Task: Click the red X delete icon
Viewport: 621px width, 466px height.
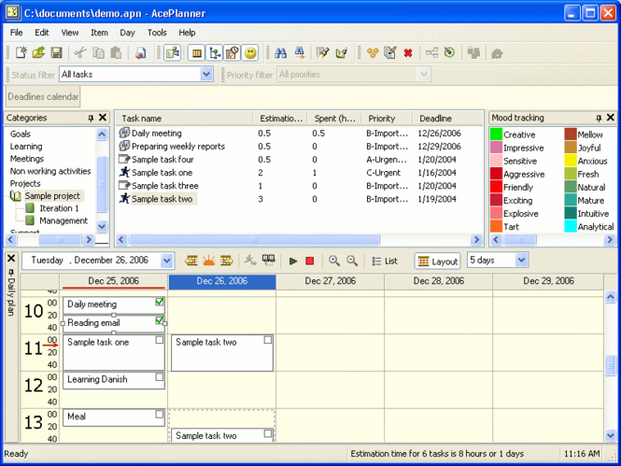Action: 407,52
